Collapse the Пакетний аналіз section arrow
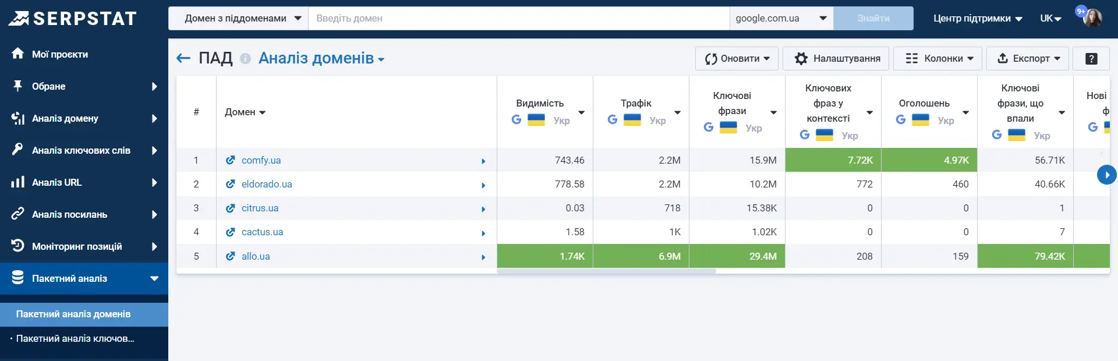 [x=154, y=278]
